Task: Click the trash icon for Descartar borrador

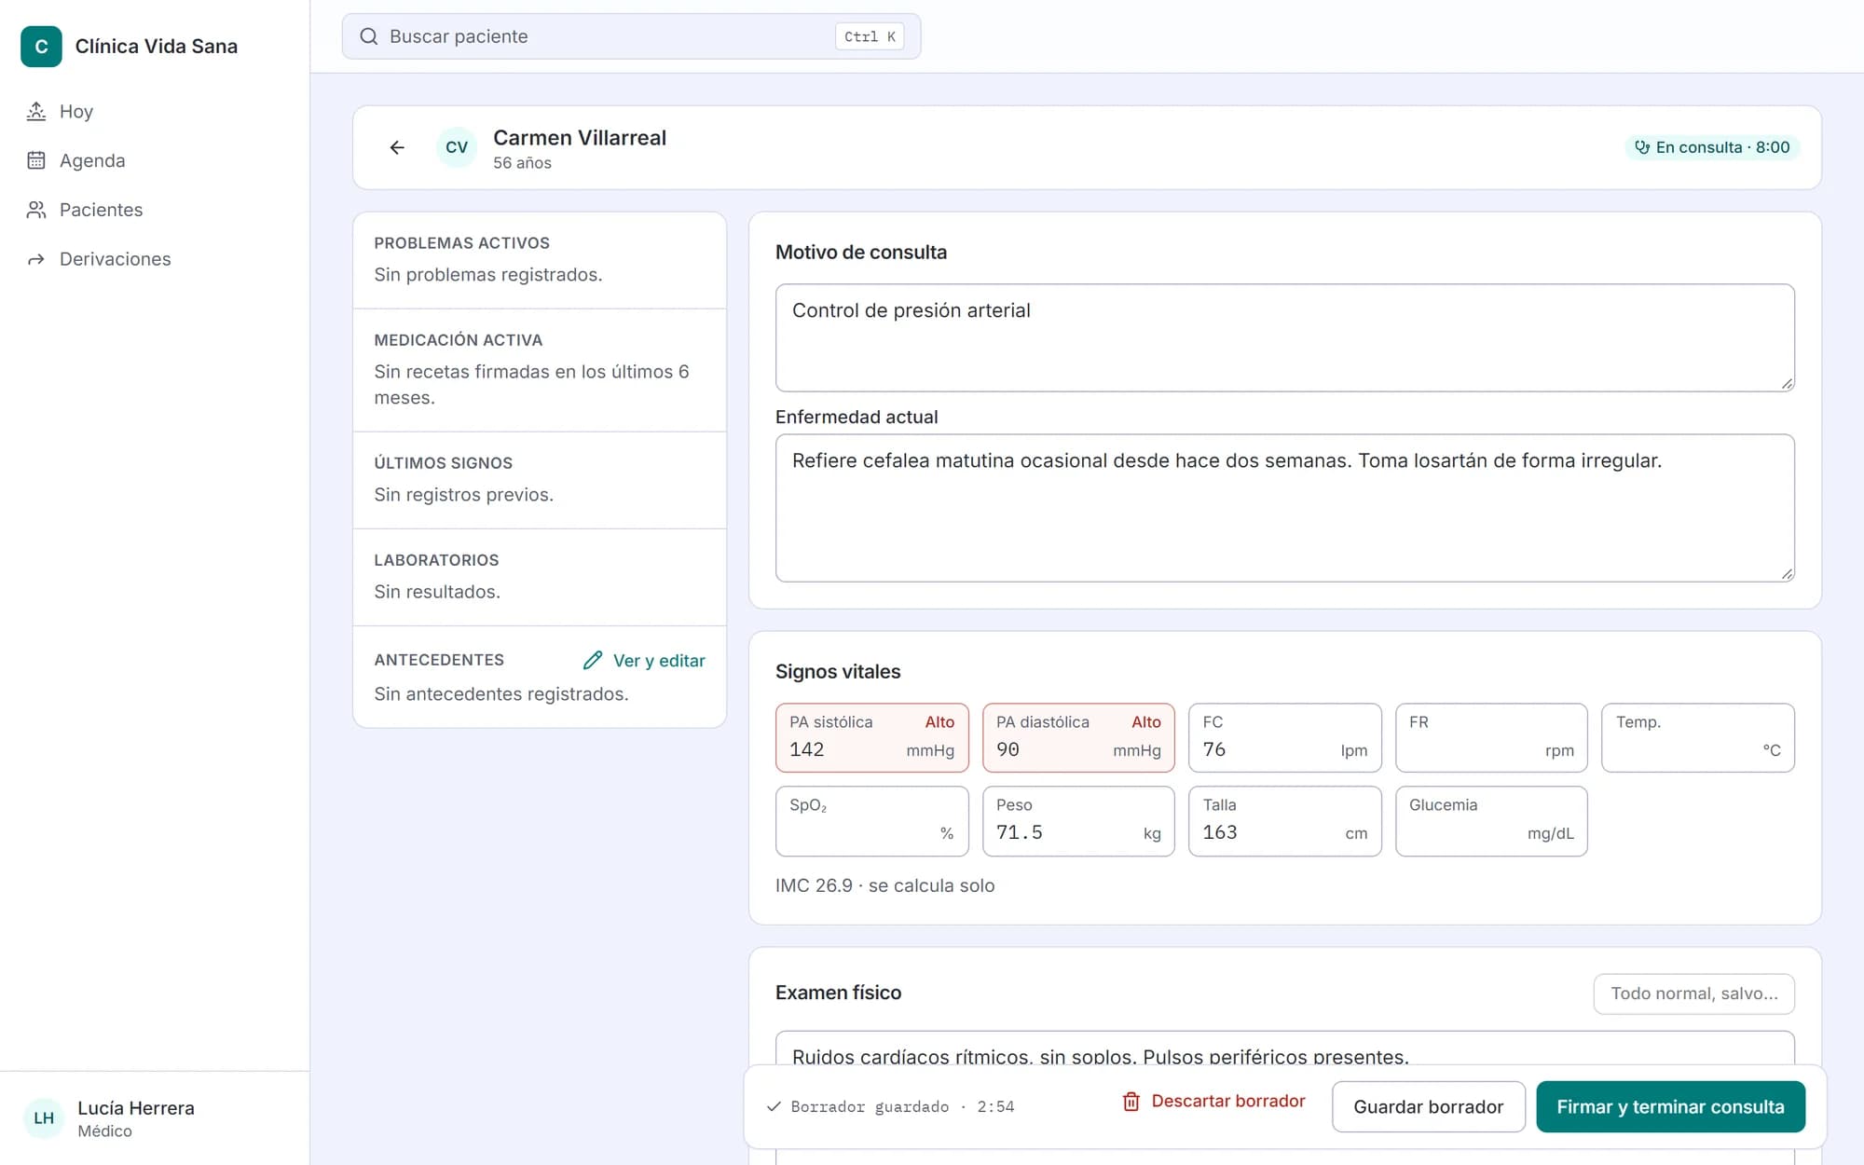Action: point(1131,1102)
